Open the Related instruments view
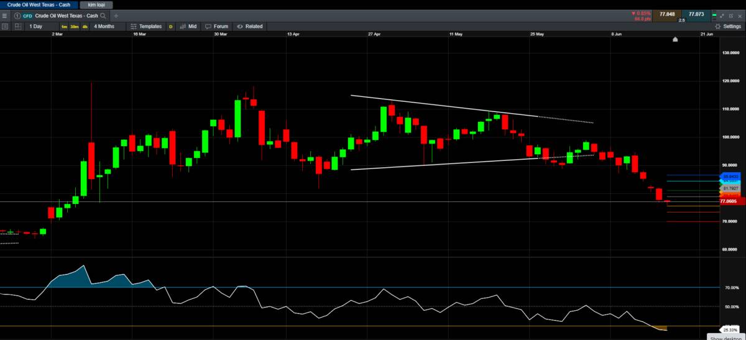Viewport: 746px width, 340px height. click(250, 26)
